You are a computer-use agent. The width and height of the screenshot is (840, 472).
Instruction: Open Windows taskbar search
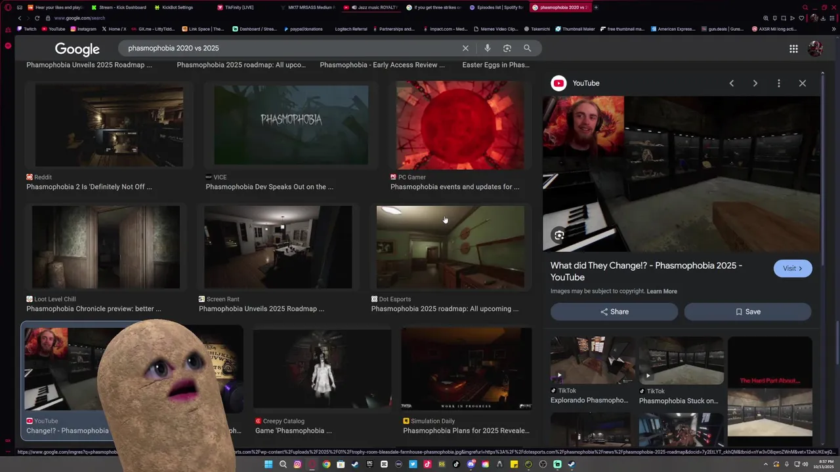(x=283, y=464)
